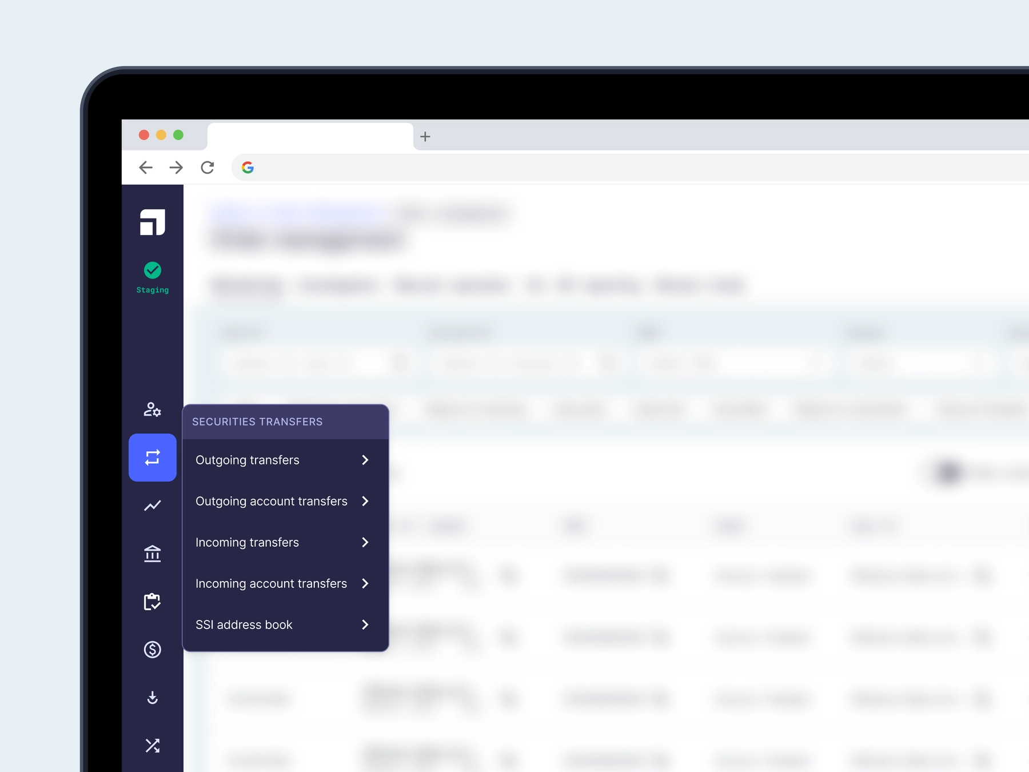Screen dimensions: 1029x772
Task: Open the trend line chart sidebar icon
Action: (x=153, y=506)
